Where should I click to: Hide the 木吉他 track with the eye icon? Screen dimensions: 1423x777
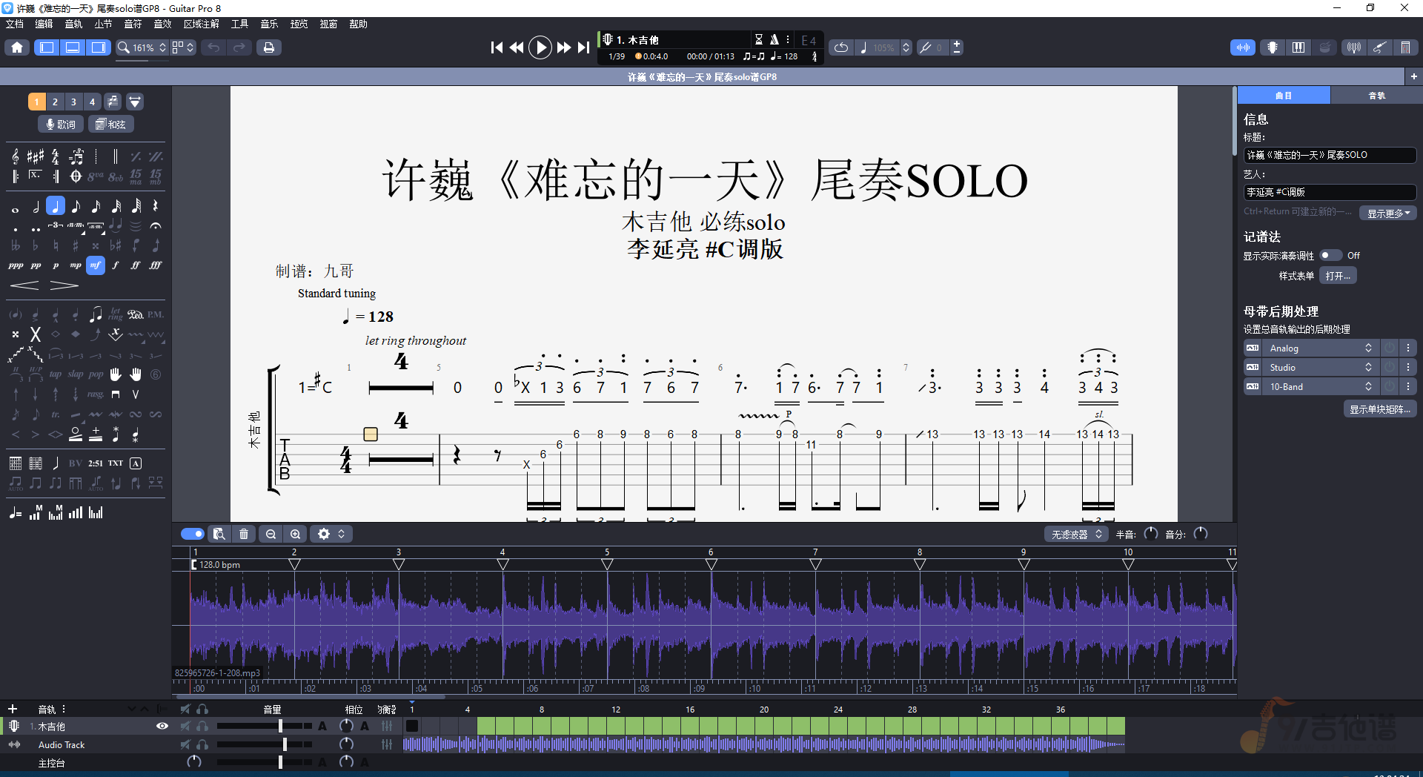[x=162, y=727]
